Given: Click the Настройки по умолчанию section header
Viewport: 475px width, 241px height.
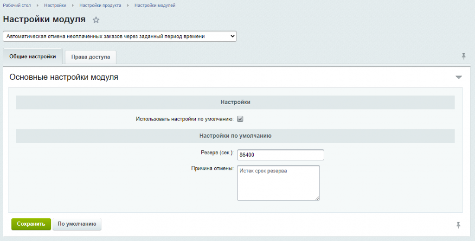Looking at the screenshot, I should click(235, 136).
